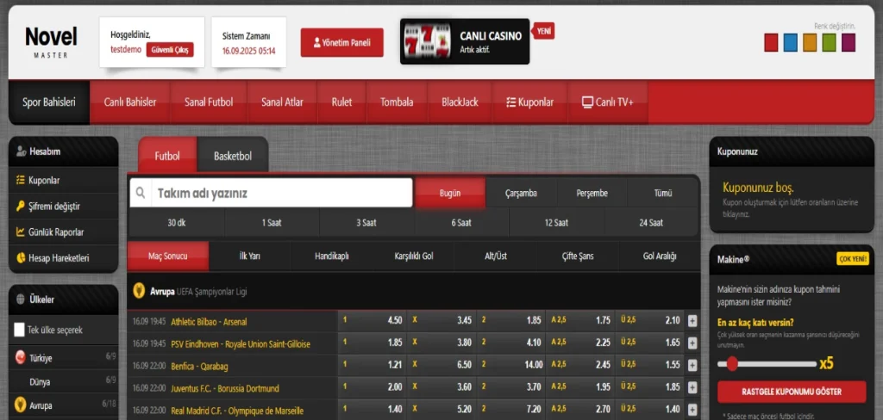Click the pie icon beside Hesap Hareketleri
The width and height of the screenshot is (883, 420).
[21, 258]
